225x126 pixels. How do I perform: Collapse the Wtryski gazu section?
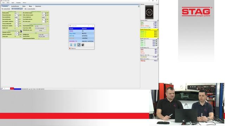coord(158,38)
